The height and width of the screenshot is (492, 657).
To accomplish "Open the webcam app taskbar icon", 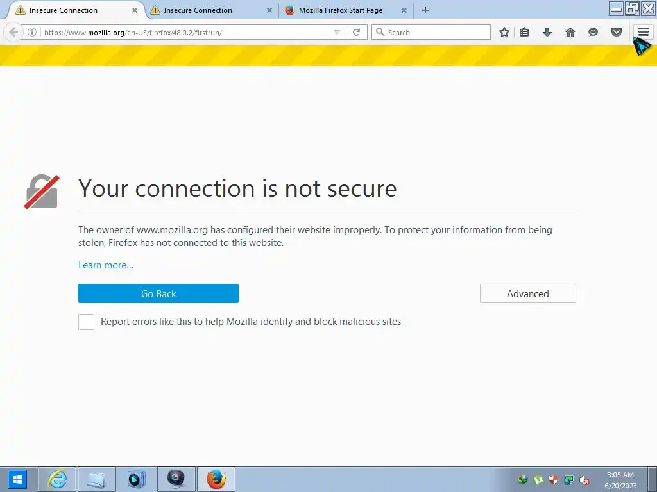I will click(x=176, y=479).
